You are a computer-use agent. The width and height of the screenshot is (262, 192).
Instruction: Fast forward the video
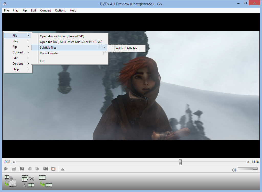tap(37, 169)
